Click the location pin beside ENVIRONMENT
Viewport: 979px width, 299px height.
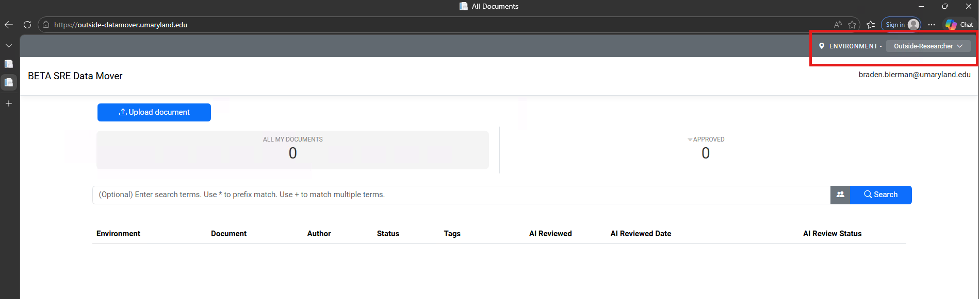click(x=822, y=46)
